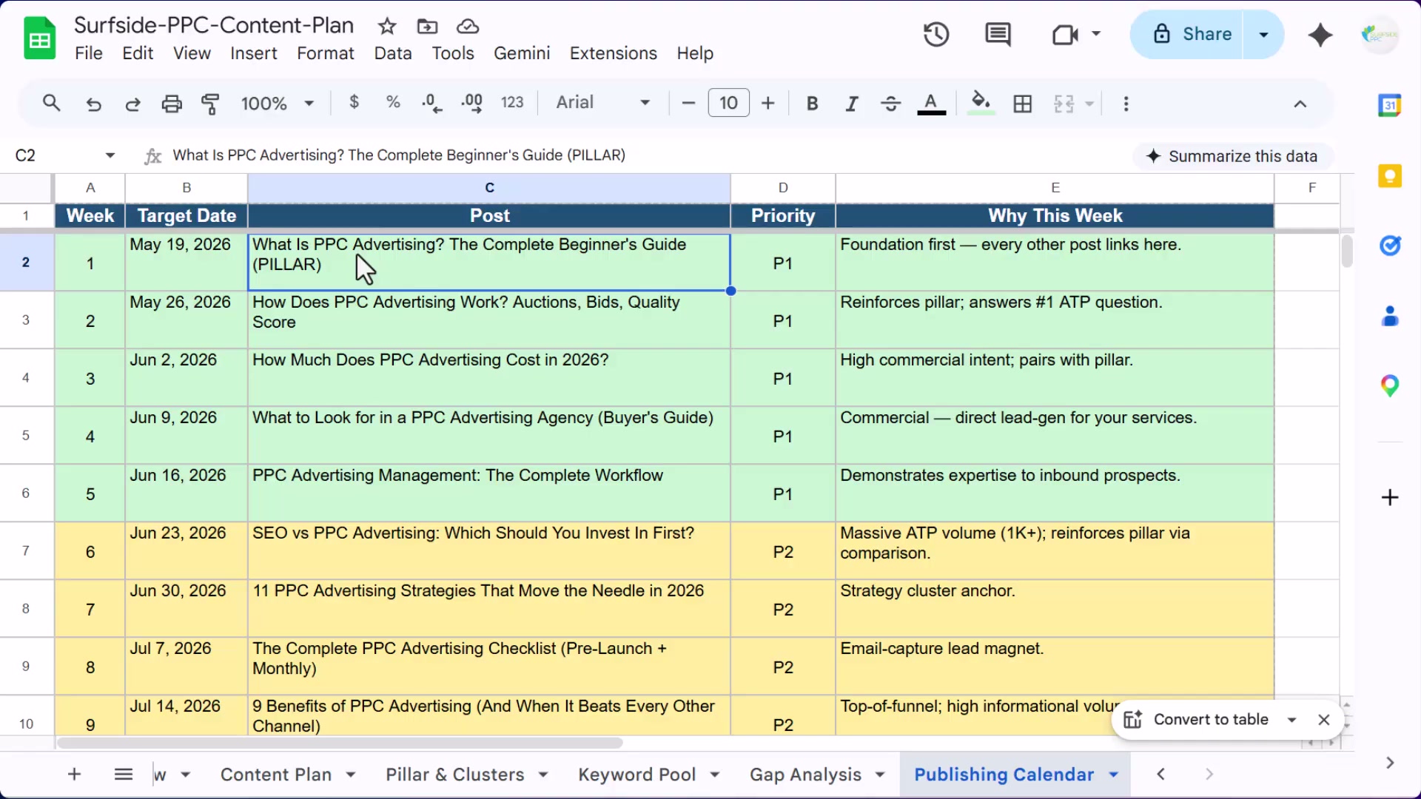
Task: Open the comments icon
Action: click(x=998, y=34)
